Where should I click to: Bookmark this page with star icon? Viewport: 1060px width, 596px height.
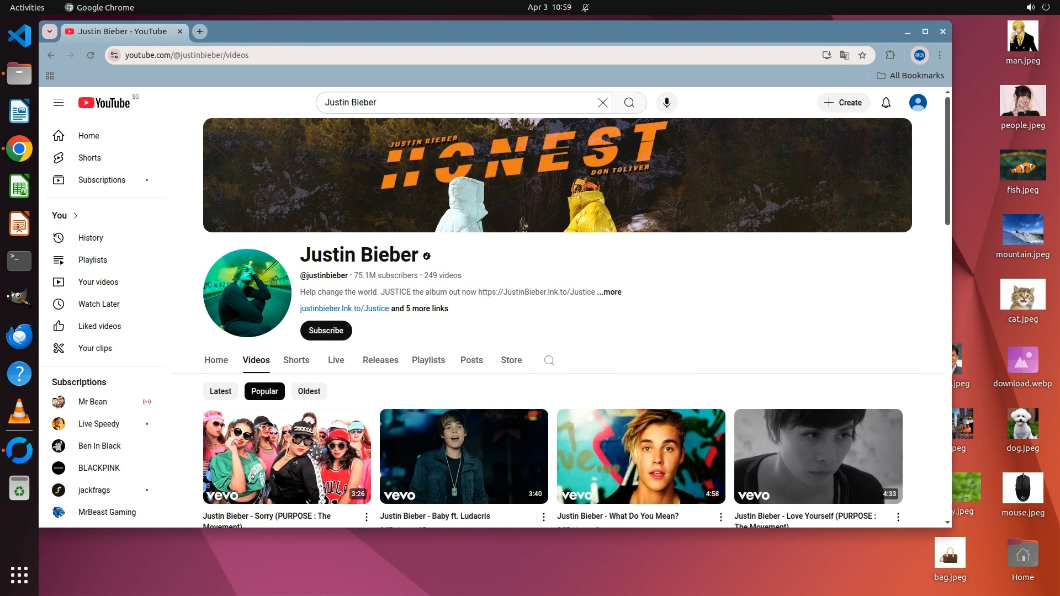point(862,55)
